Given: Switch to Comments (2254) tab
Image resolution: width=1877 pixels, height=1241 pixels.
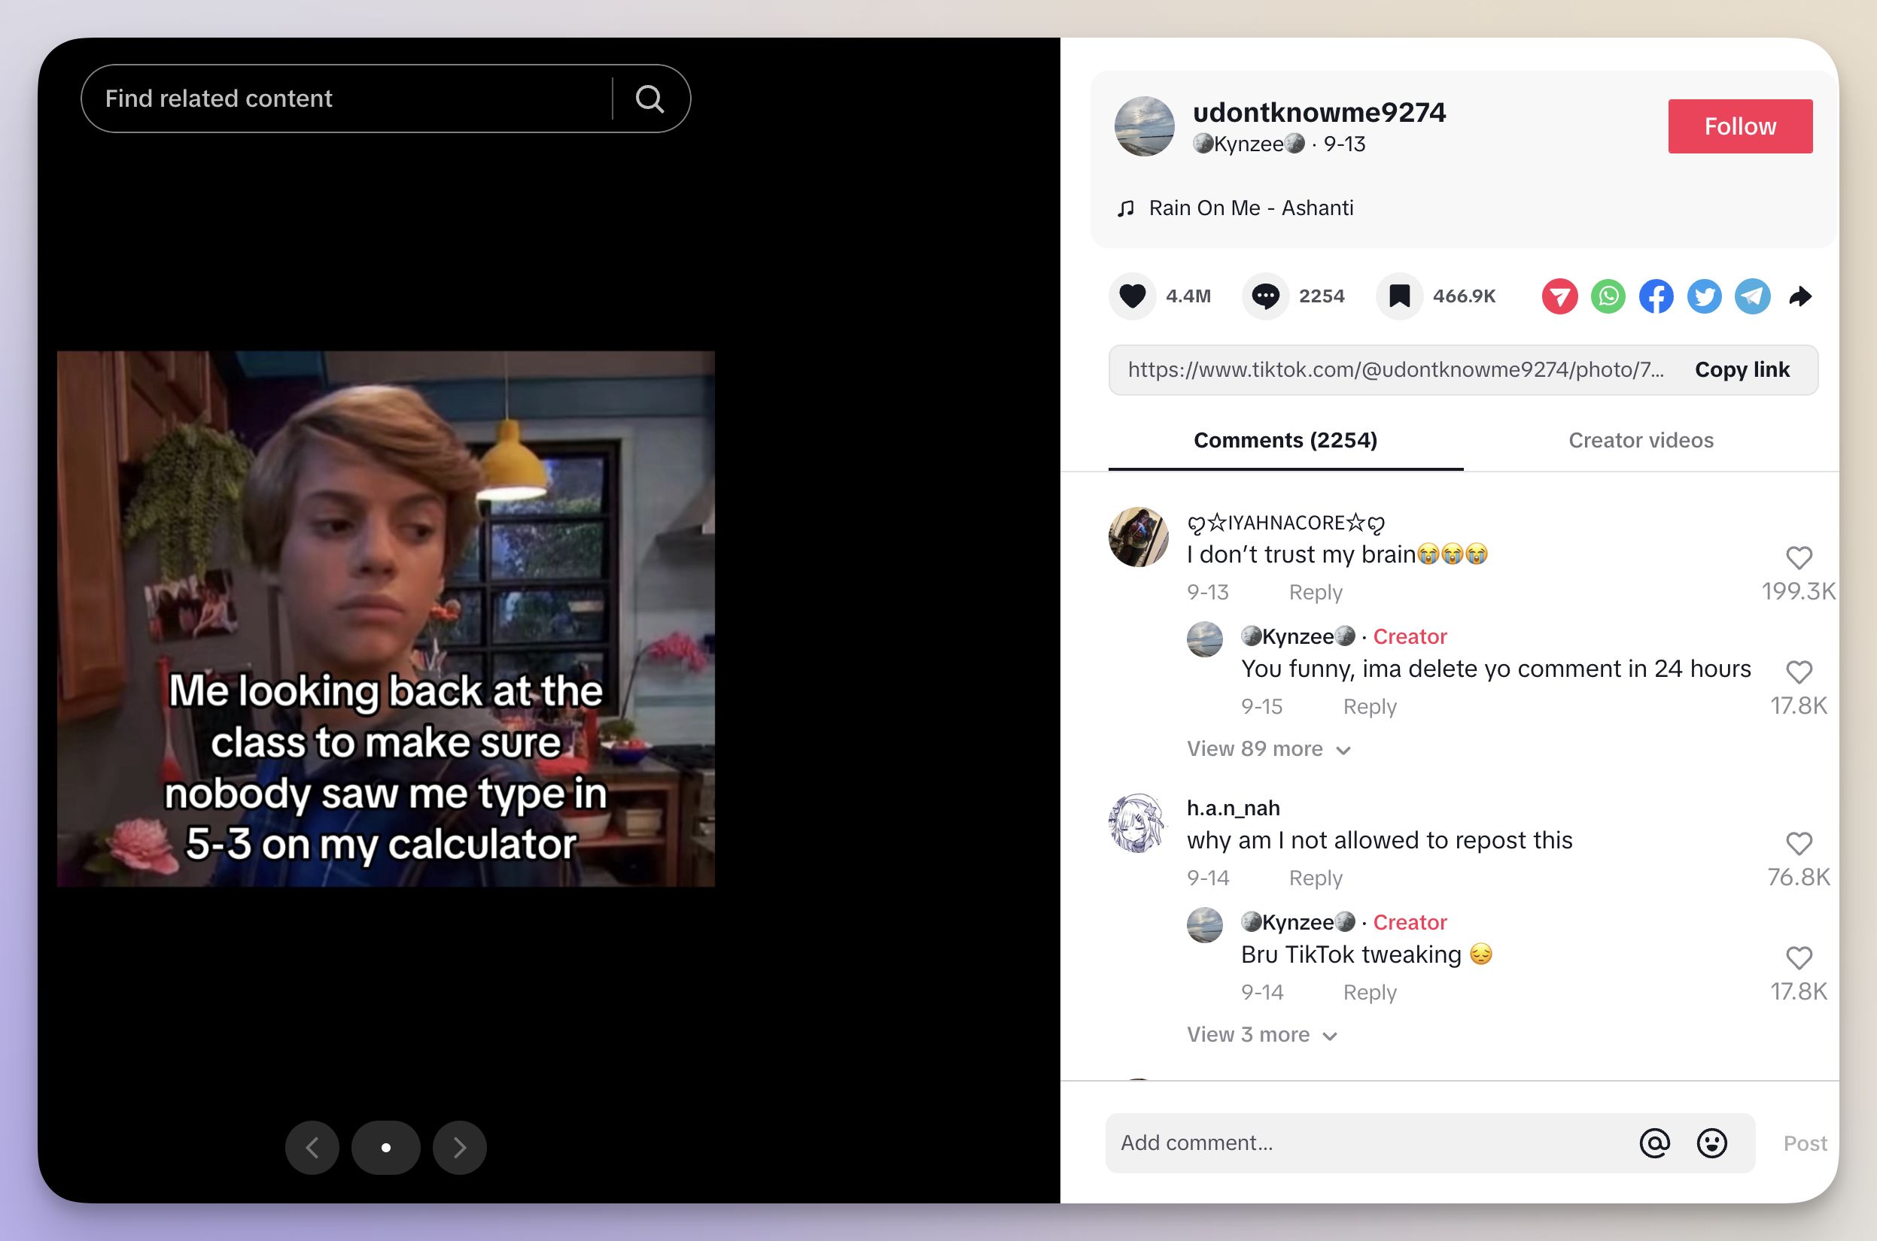Looking at the screenshot, I should (x=1285, y=440).
